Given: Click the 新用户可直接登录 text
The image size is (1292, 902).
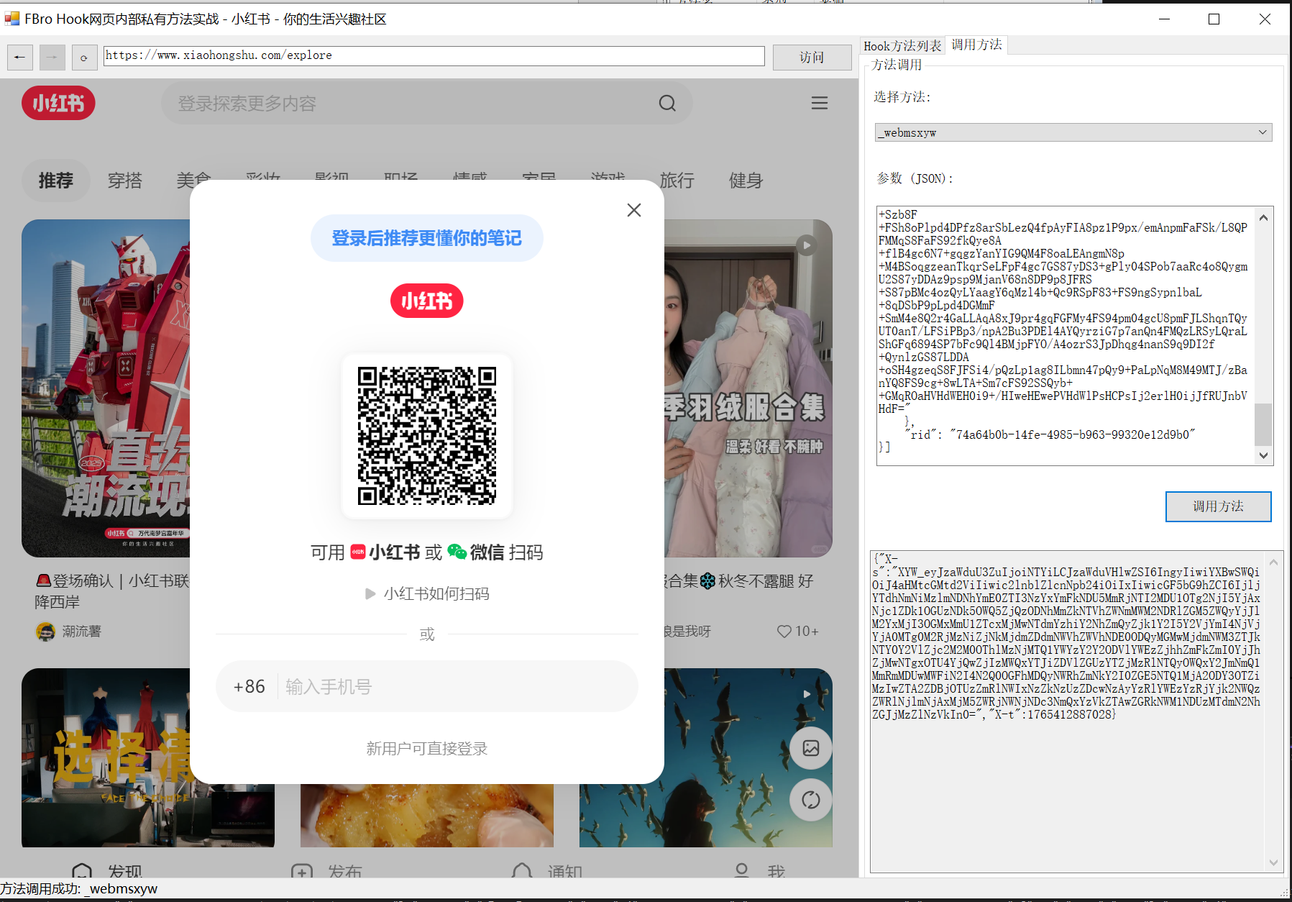Looking at the screenshot, I should 427,749.
